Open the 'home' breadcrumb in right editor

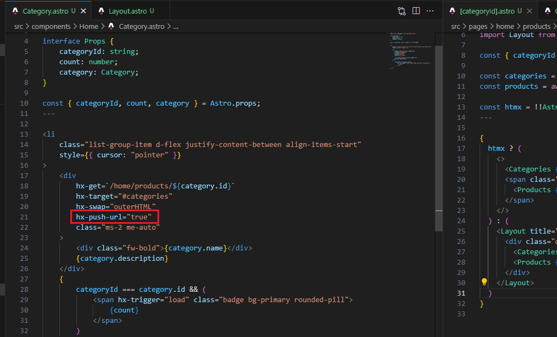pos(505,27)
